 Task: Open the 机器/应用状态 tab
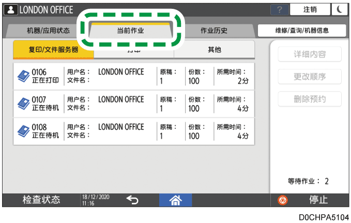click(x=48, y=31)
